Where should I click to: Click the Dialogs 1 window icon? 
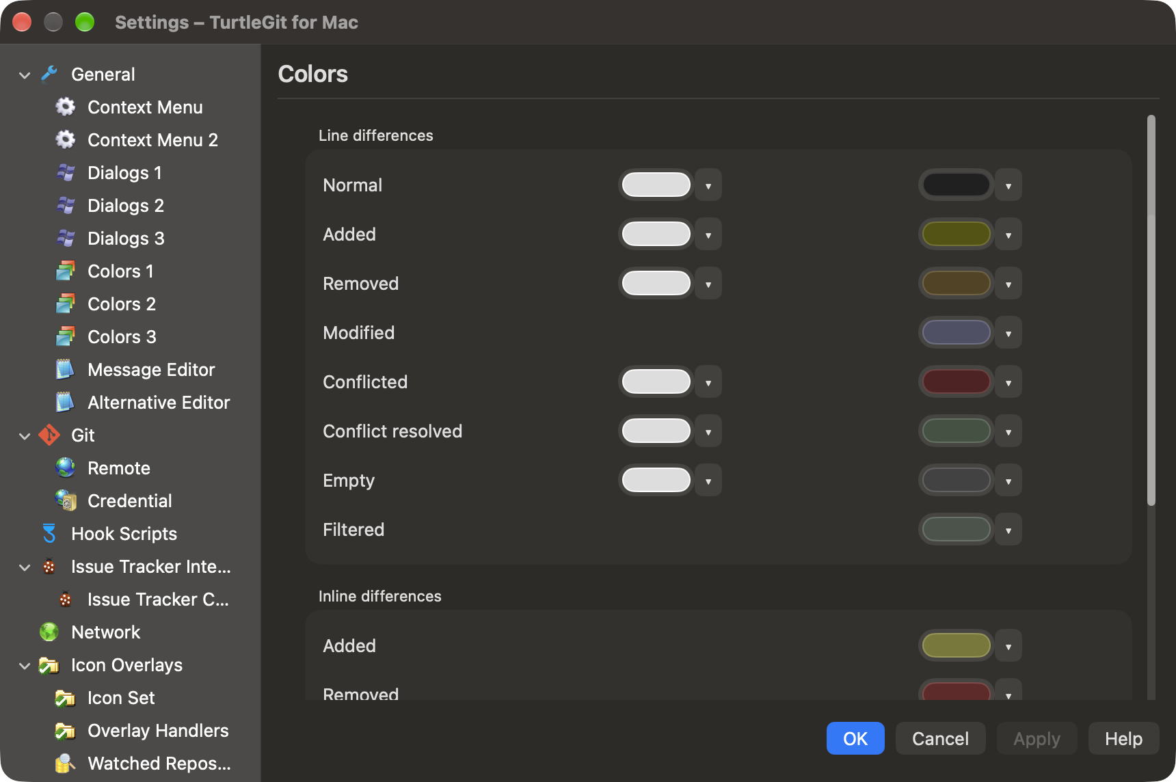66,172
